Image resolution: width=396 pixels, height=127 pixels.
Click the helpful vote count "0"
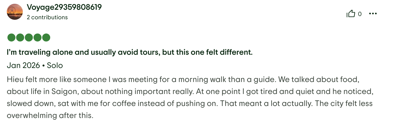point(360,14)
